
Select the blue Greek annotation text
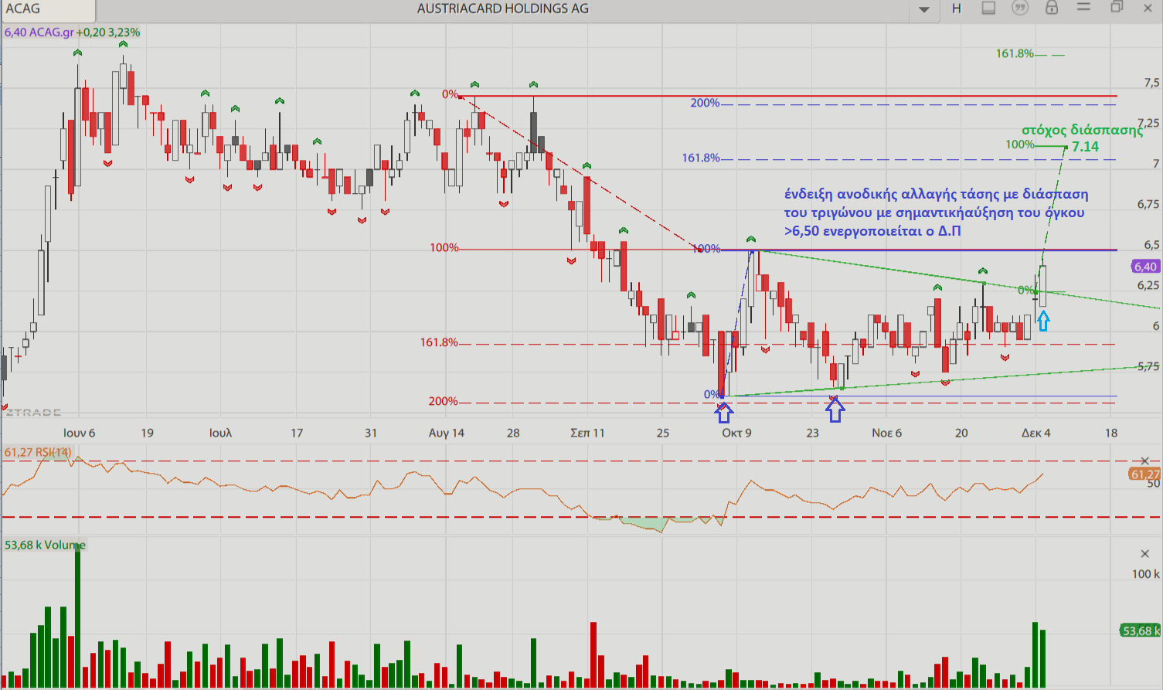(937, 212)
